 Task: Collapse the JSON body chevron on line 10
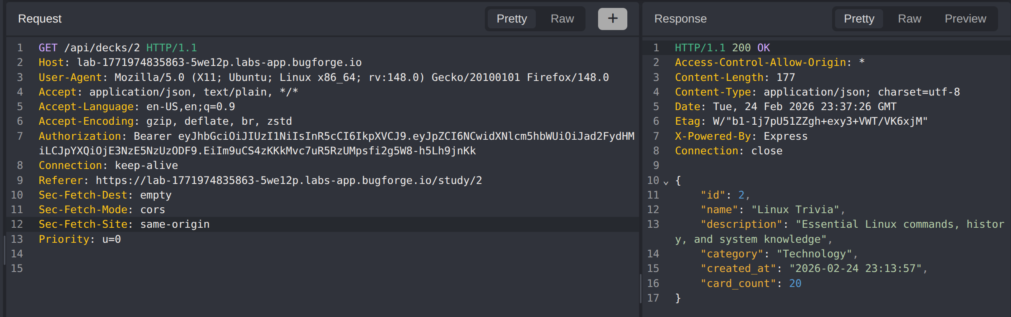pos(666,182)
